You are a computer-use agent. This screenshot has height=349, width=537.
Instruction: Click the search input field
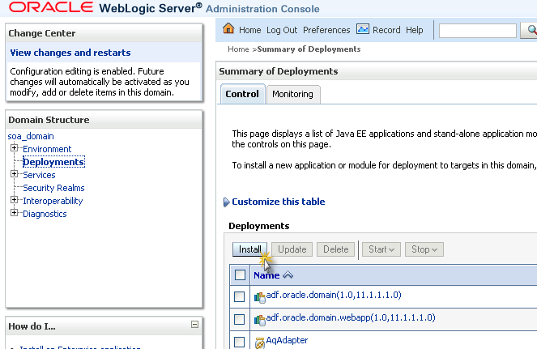click(x=477, y=31)
